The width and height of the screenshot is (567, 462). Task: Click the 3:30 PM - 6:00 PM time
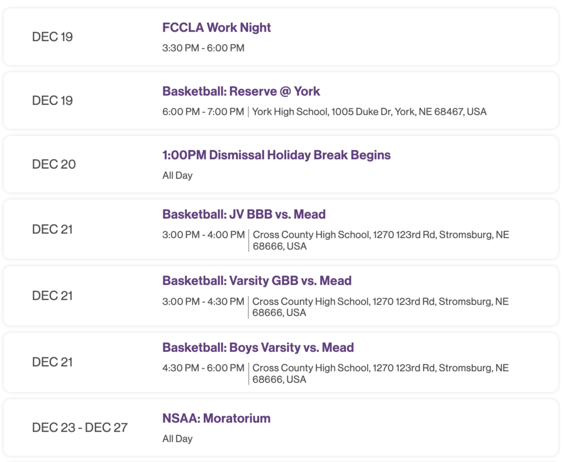point(203,48)
